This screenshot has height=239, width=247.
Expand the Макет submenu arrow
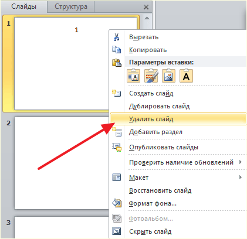click(241, 177)
